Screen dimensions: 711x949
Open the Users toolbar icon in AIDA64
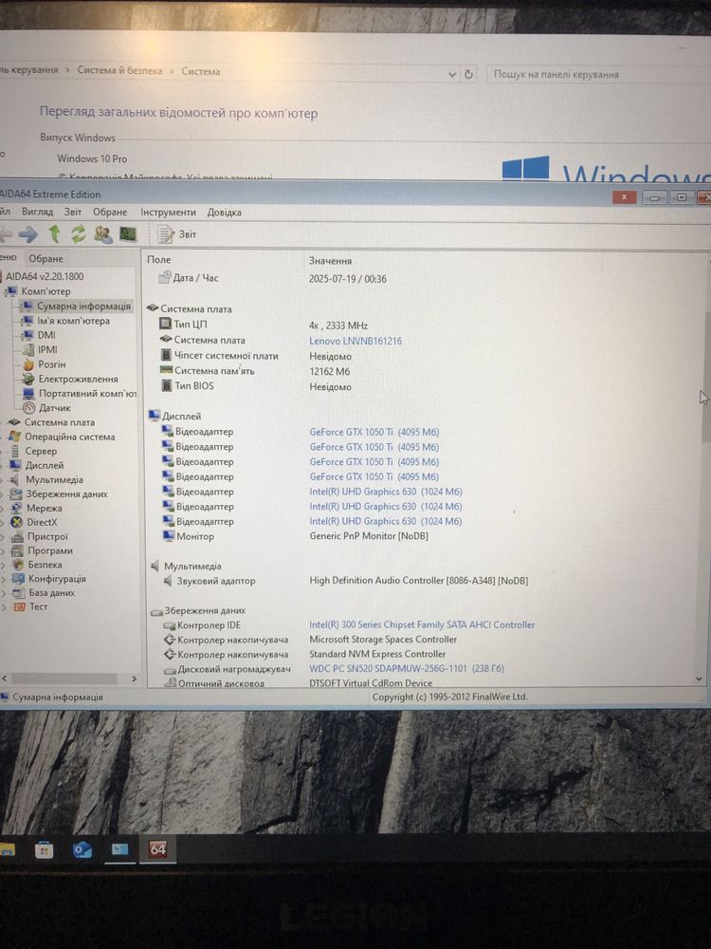[102, 234]
